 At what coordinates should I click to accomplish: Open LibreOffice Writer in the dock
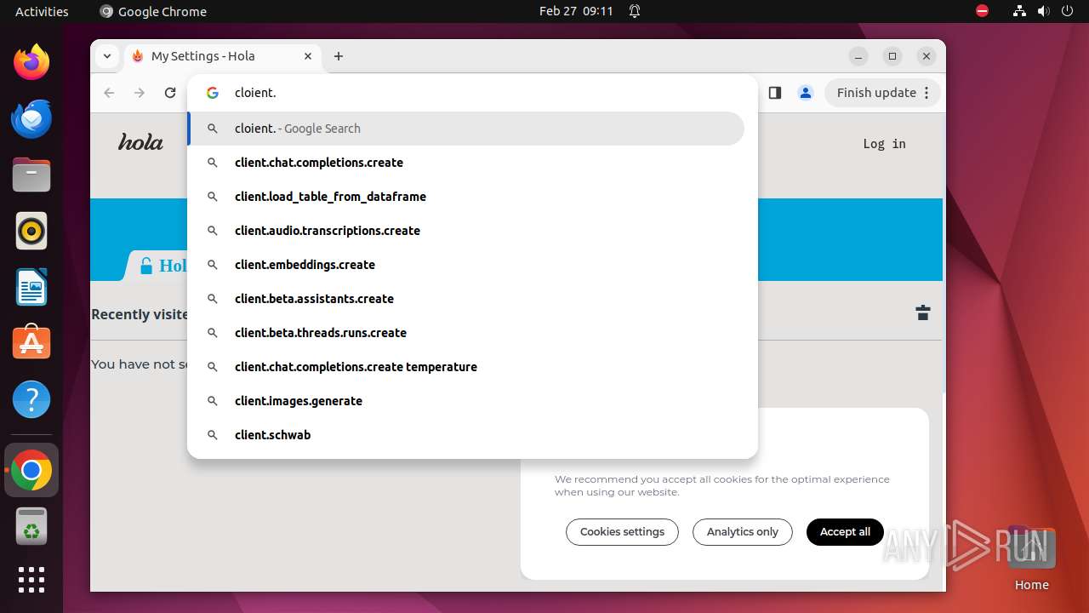click(x=31, y=287)
